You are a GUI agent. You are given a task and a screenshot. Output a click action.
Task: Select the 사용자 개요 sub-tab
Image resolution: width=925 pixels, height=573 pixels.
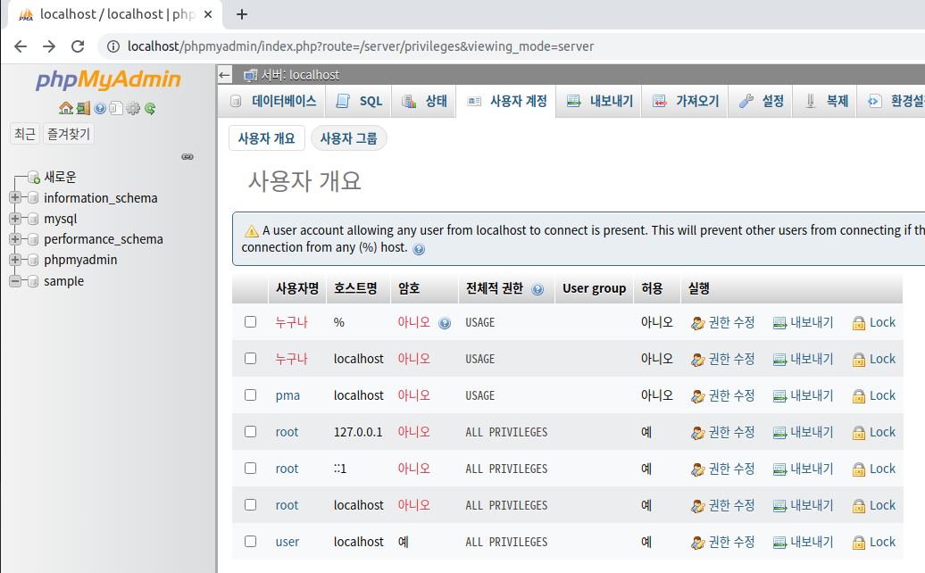267,138
